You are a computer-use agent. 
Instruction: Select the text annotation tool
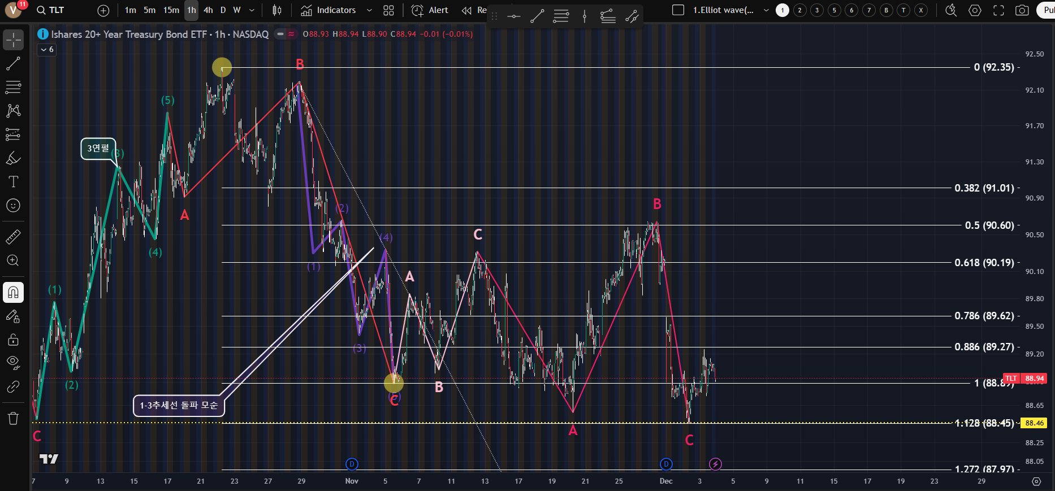click(13, 181)
